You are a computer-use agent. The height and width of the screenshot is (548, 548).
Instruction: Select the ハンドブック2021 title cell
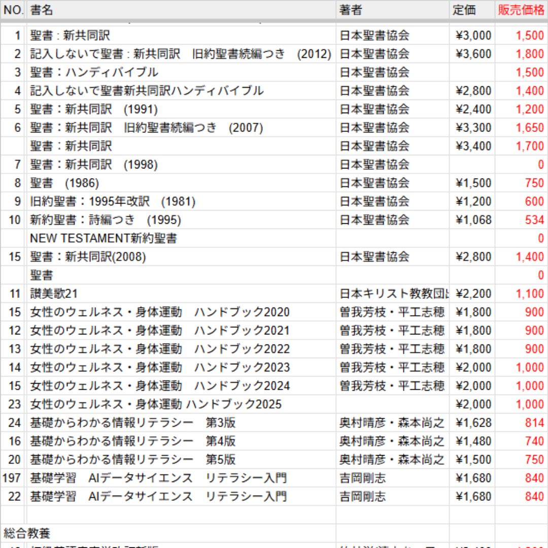181,331
